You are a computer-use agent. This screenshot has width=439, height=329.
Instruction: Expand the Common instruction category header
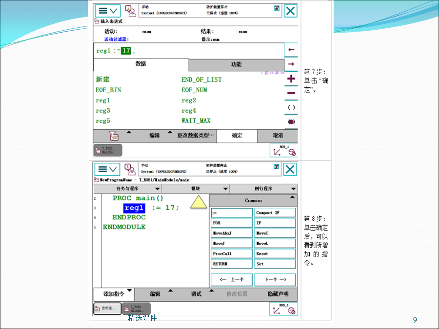coord(253,201)
